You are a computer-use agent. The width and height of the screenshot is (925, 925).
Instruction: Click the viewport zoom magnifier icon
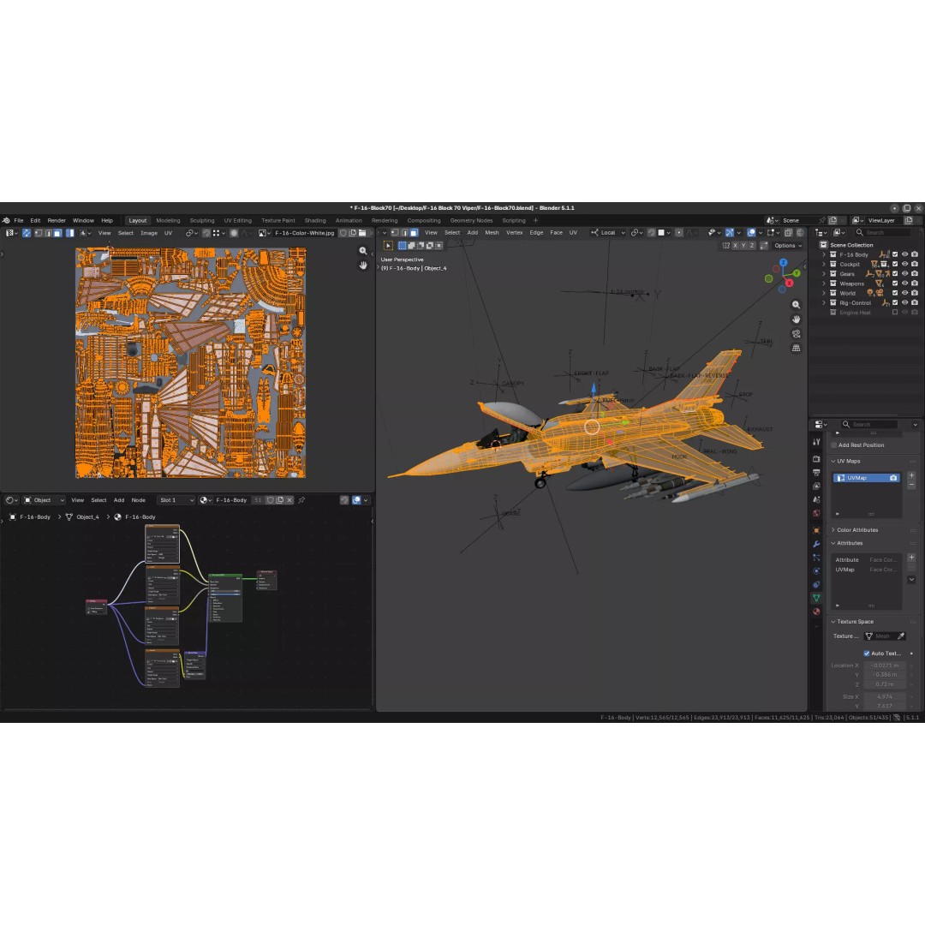click(796, 305)
